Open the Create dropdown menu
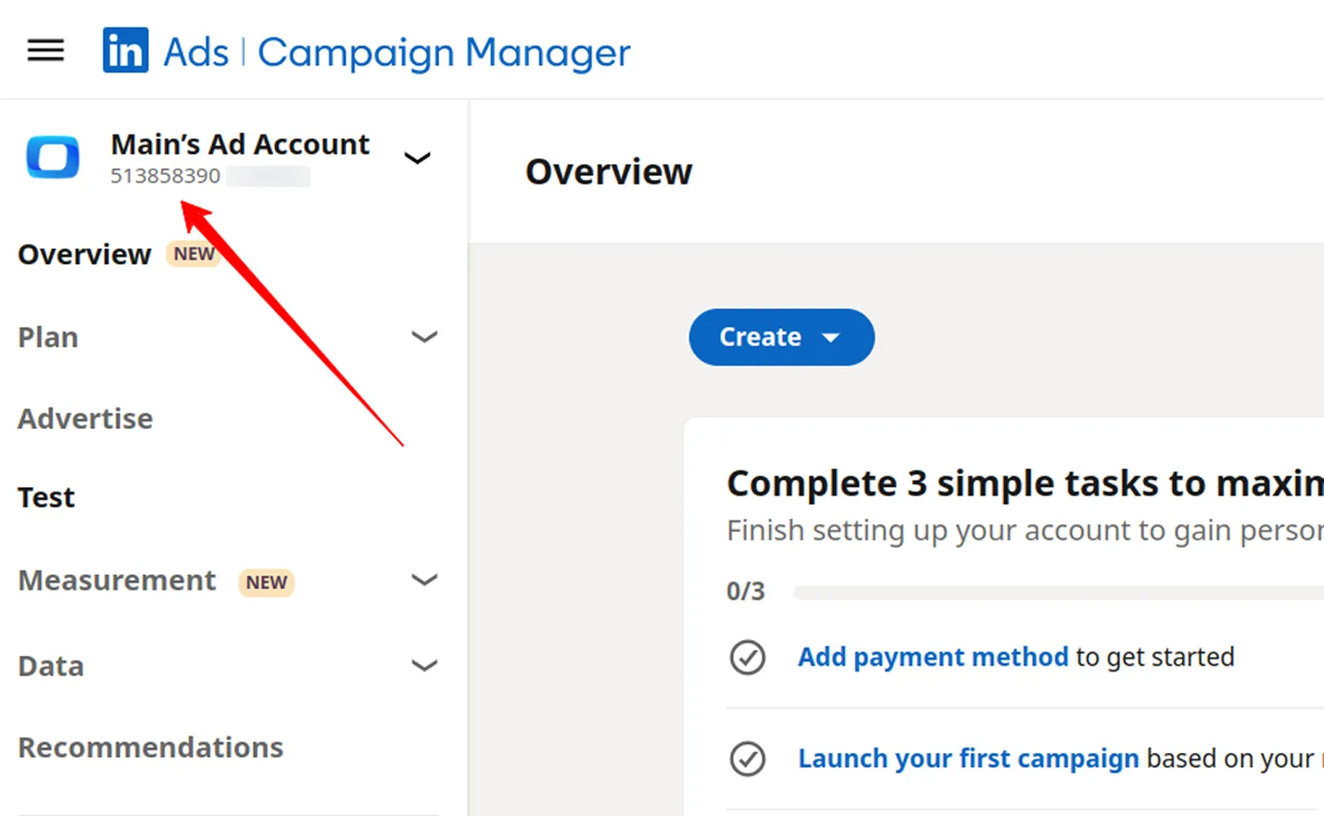This screenshot has width=1324, height=816. tap(781, 337)
